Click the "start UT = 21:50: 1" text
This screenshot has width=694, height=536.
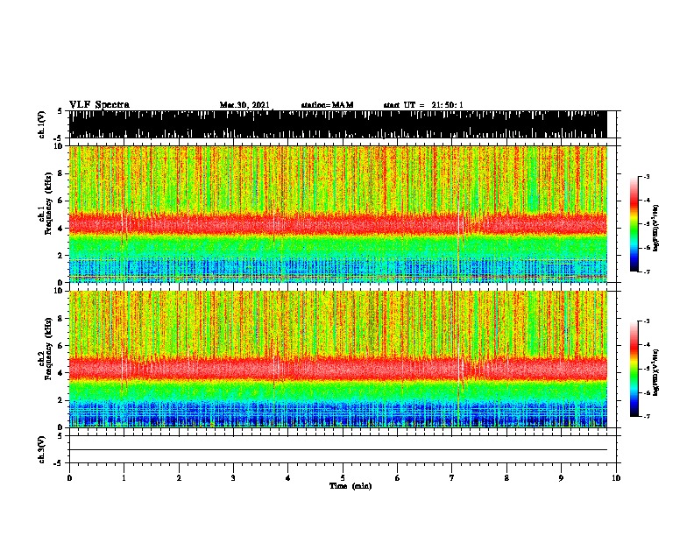click(x=423, y=105)
